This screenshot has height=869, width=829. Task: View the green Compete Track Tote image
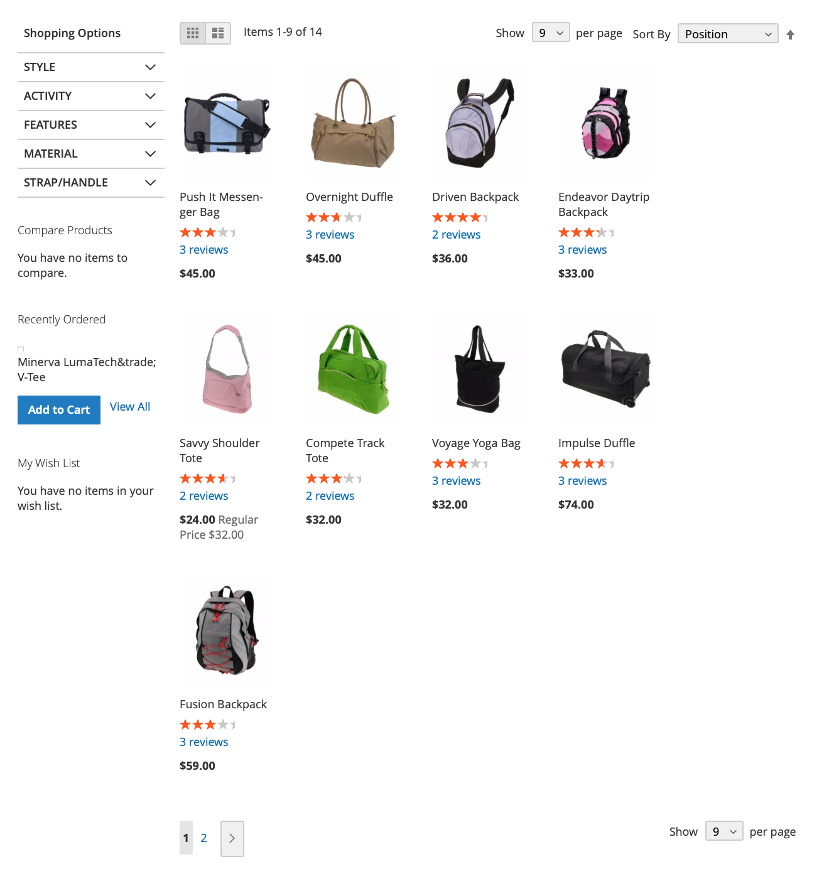(354, 369)
